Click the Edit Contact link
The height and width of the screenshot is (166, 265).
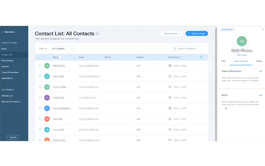242,55
